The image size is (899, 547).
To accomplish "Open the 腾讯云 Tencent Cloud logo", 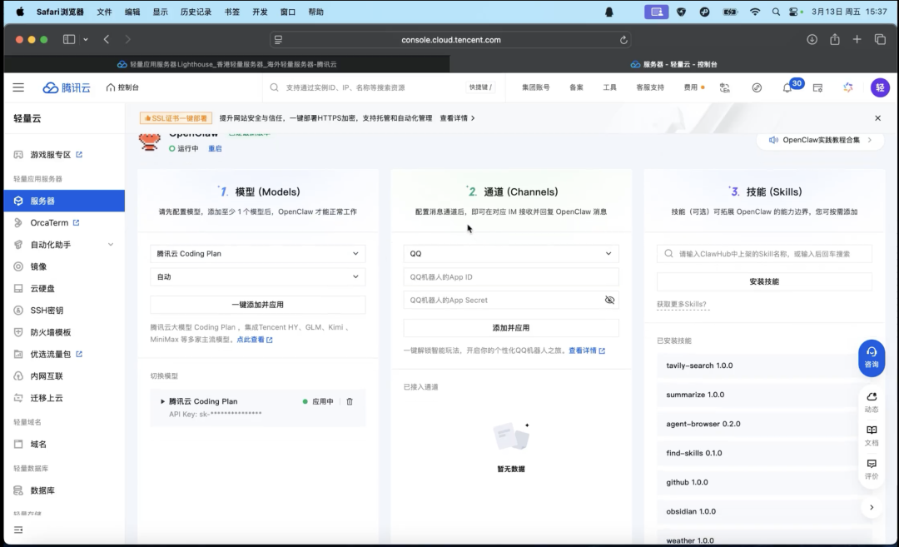I will (x=66, y=87).
